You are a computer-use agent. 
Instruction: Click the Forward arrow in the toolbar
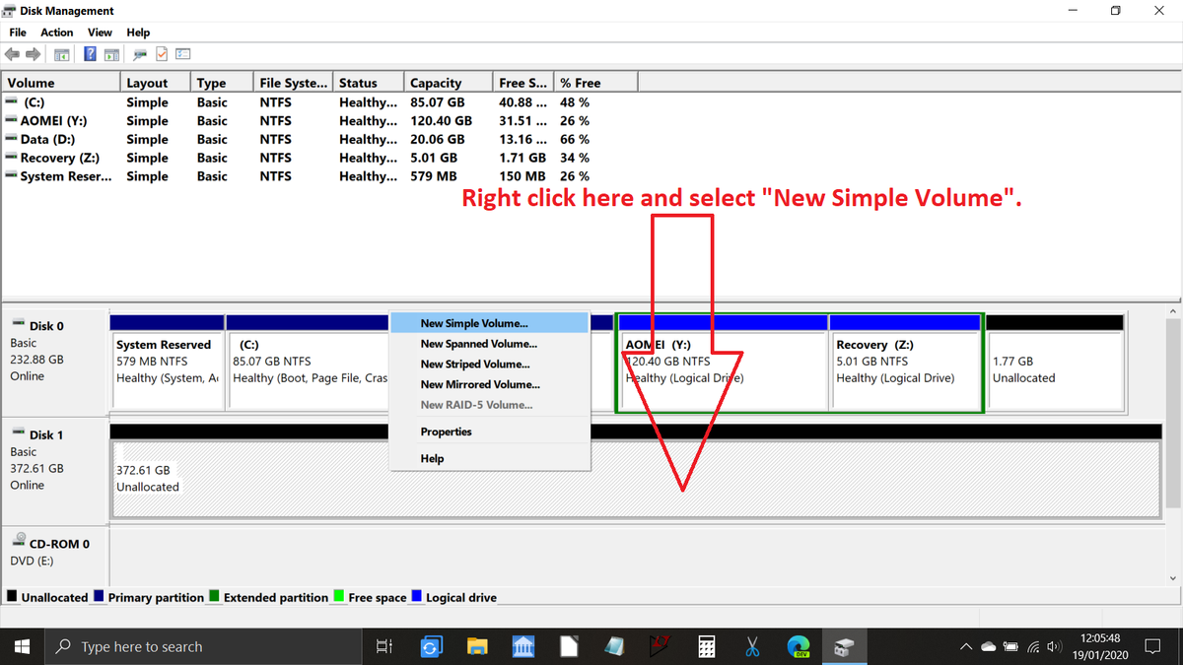point(33,55)
